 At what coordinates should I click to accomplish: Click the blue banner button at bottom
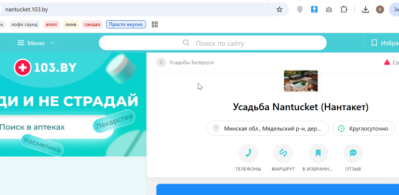pos(277,190)
